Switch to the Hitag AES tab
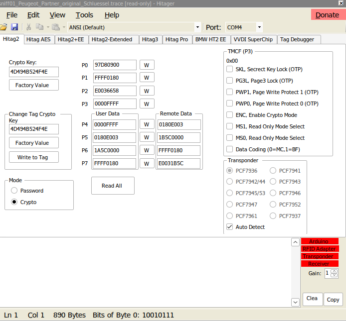Image resolution: width=346 pixels, height=321 pixels. click(x=38, y=39)
